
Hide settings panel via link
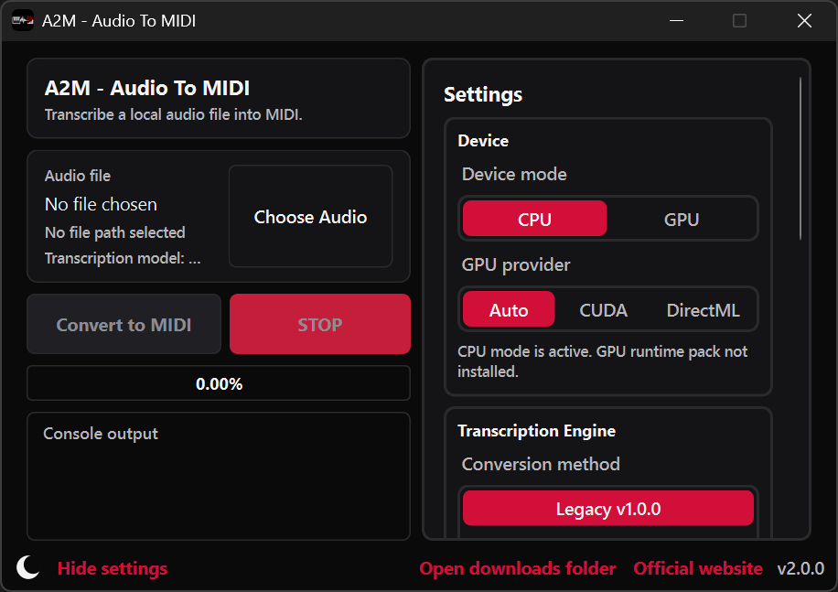coord(113,568)
